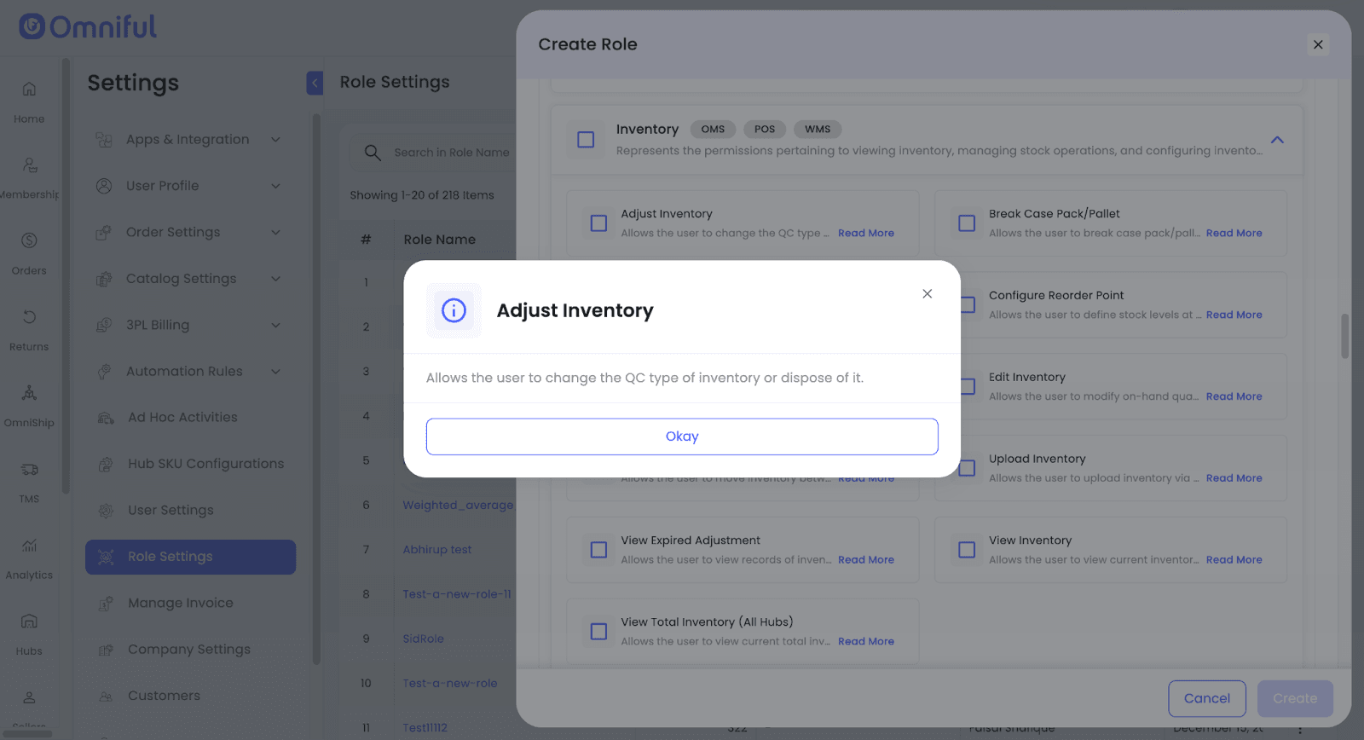Open Hubs icon in left navigation
This screenshot has height=740, width=1364.
click(x=29, y=621)
